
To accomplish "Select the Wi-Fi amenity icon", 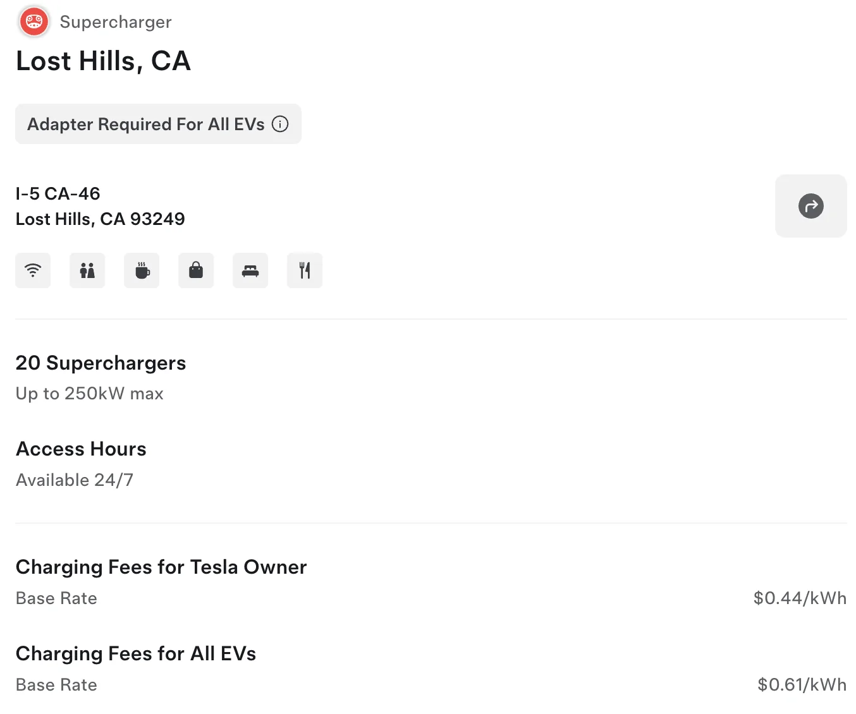I will coord(33,270).
